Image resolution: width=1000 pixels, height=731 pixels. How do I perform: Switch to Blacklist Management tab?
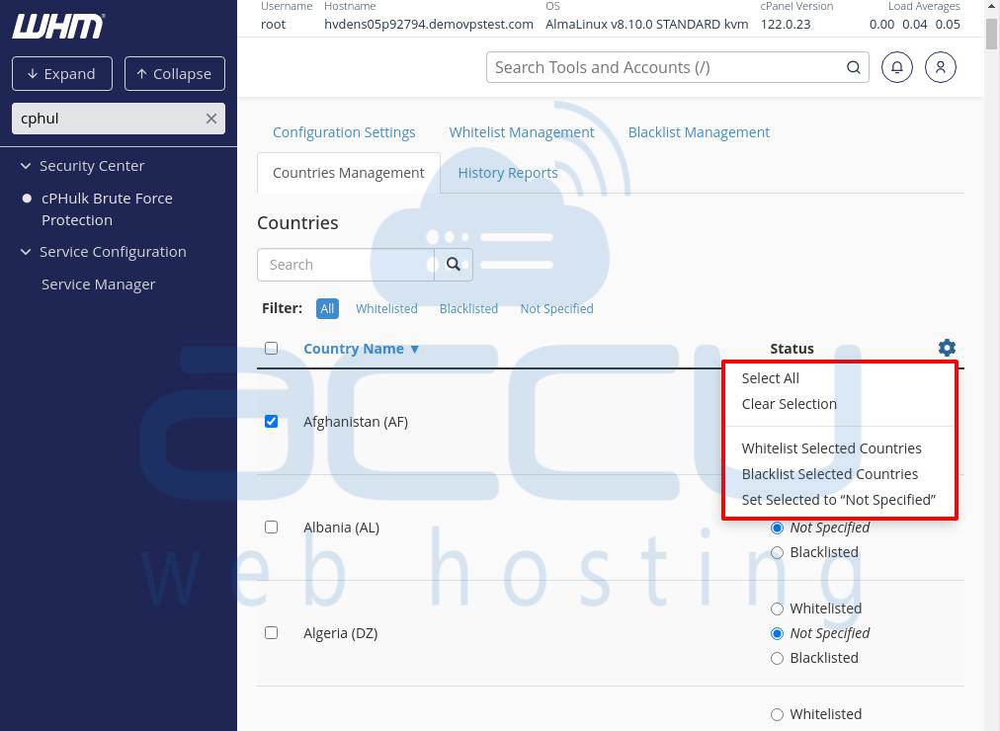(699, 132)
